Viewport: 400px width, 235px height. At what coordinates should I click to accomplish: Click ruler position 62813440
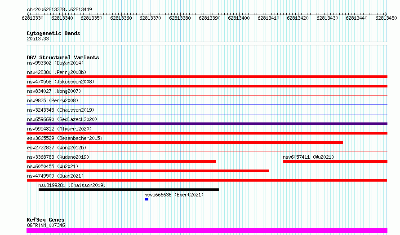[x=357, y=18]
